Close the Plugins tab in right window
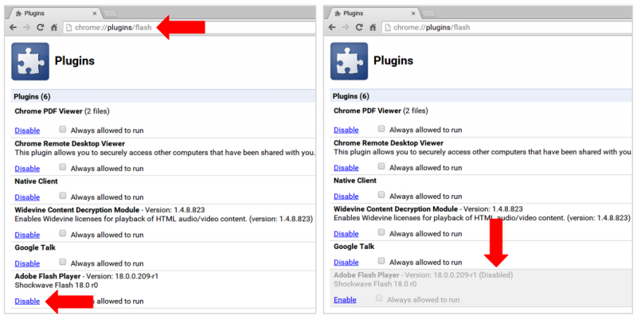Image resolution: width=637 pixels, height=319 pixels. point(413,14)
